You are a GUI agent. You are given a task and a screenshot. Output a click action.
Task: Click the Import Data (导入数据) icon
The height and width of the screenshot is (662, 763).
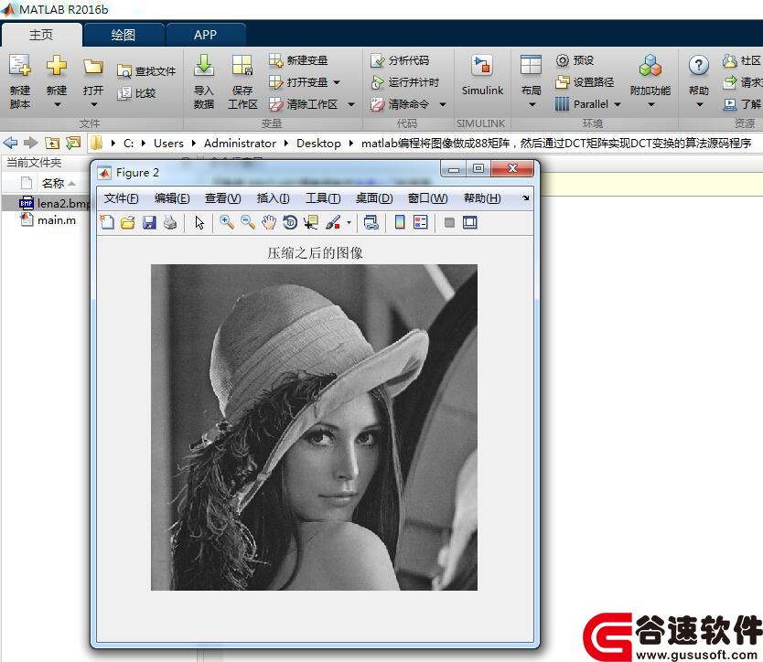[204, 65]
